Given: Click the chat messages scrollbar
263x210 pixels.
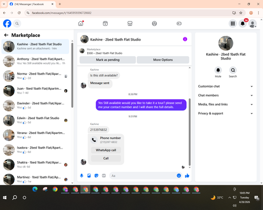Looking at the screenshot, I should coord(189,132).
